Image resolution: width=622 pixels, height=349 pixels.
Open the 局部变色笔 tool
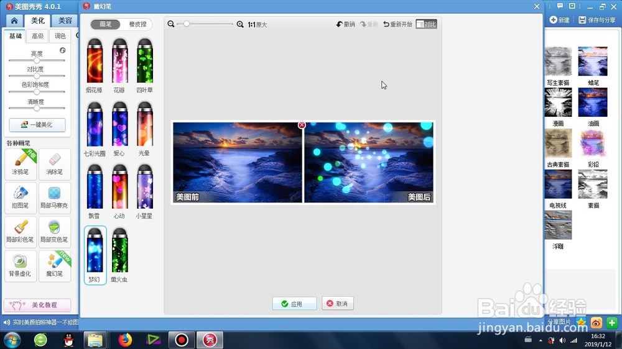click(x=55, y=232)
